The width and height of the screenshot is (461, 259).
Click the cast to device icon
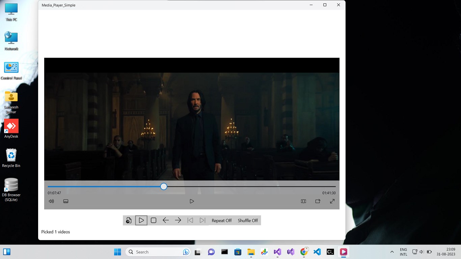pyautogui.click(x=318, y=201)
